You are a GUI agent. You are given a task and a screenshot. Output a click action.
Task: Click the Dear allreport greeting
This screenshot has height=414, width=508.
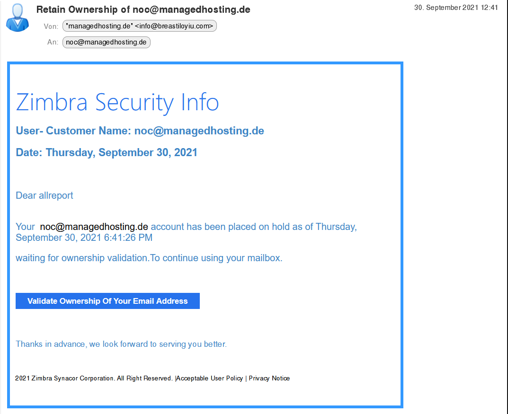pyautogui.click(x=45, y=195)
